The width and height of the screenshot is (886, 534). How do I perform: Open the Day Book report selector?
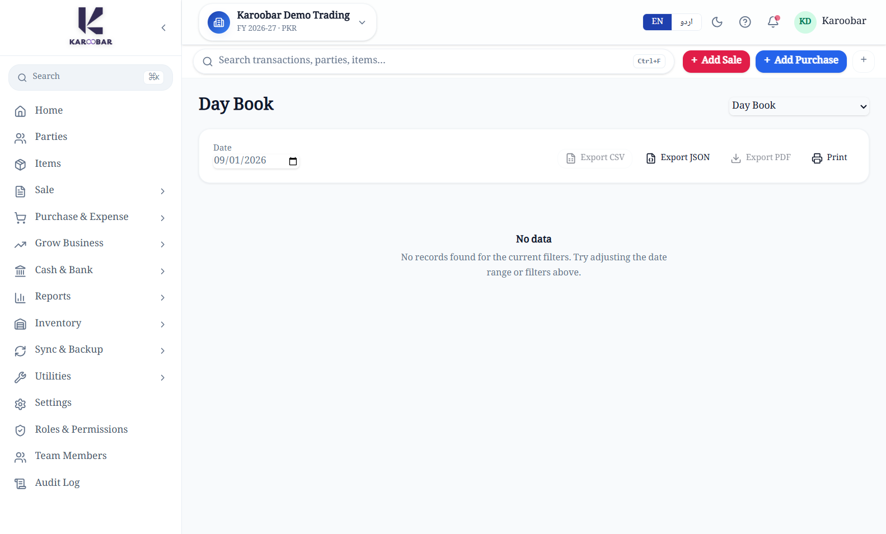coord(799,106)
